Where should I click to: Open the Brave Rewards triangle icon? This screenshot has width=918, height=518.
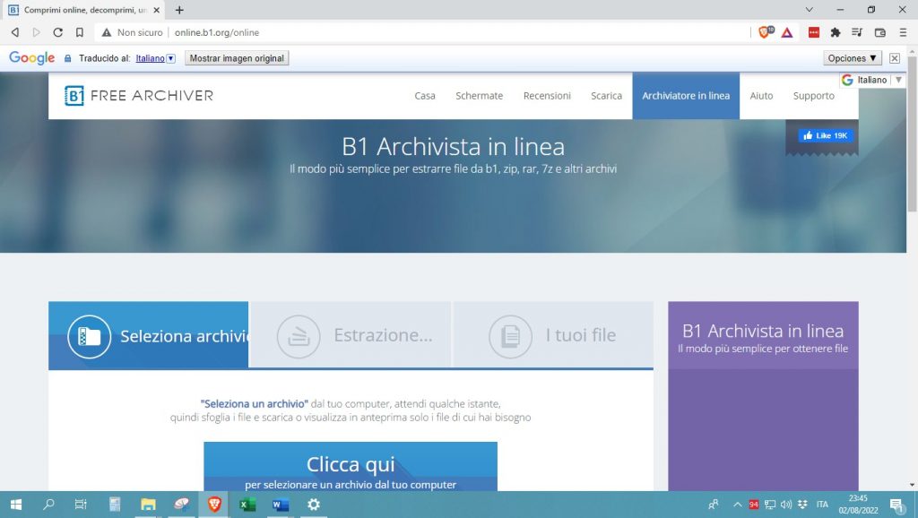pyautogui.click(x=786, y=31)
